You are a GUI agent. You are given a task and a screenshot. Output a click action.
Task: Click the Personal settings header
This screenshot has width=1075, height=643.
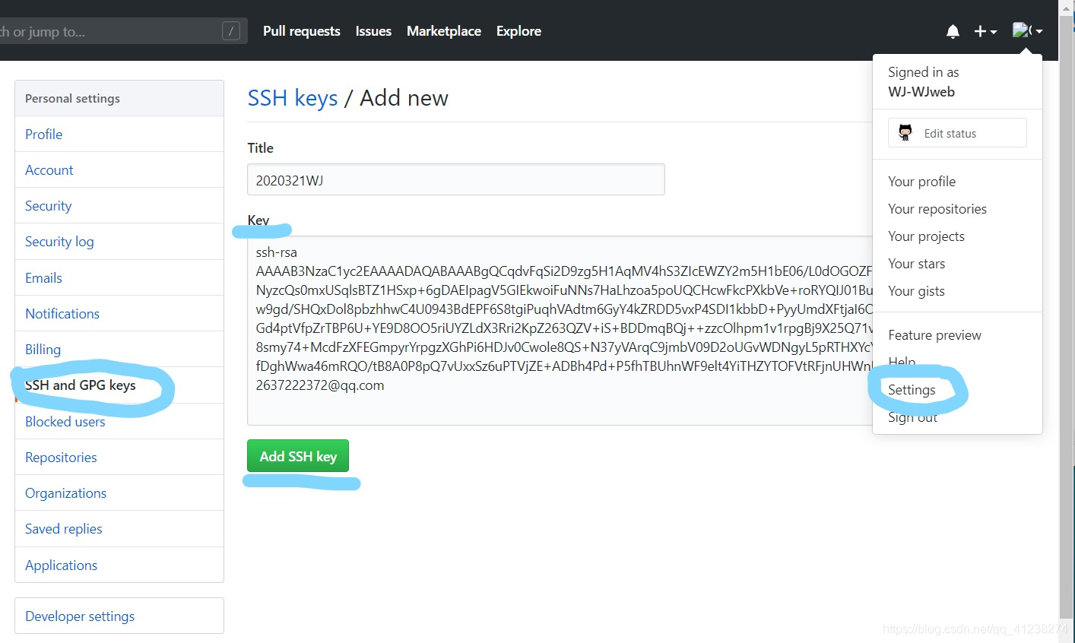pyautogui.click(x=119, y=99)
